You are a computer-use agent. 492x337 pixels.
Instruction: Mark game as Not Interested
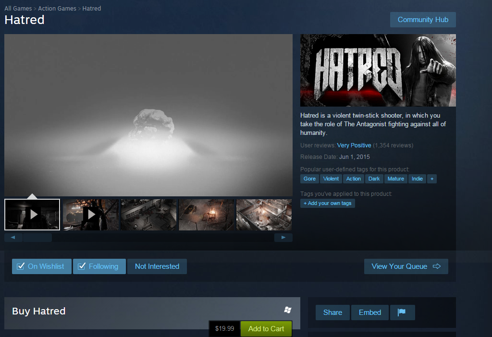(x=157, y=266)
